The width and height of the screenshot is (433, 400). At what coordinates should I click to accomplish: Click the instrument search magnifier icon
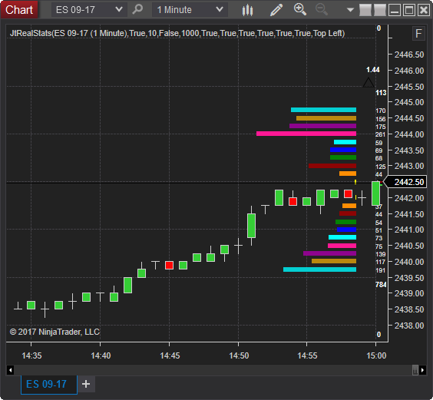point(137,9)
